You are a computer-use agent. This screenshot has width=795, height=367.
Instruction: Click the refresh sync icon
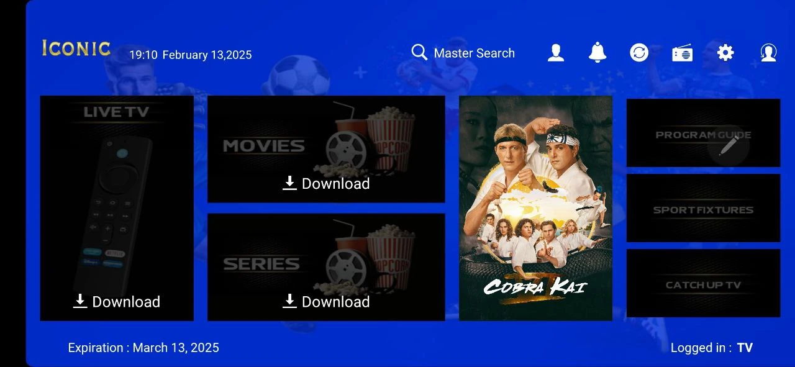click(639, 53)
